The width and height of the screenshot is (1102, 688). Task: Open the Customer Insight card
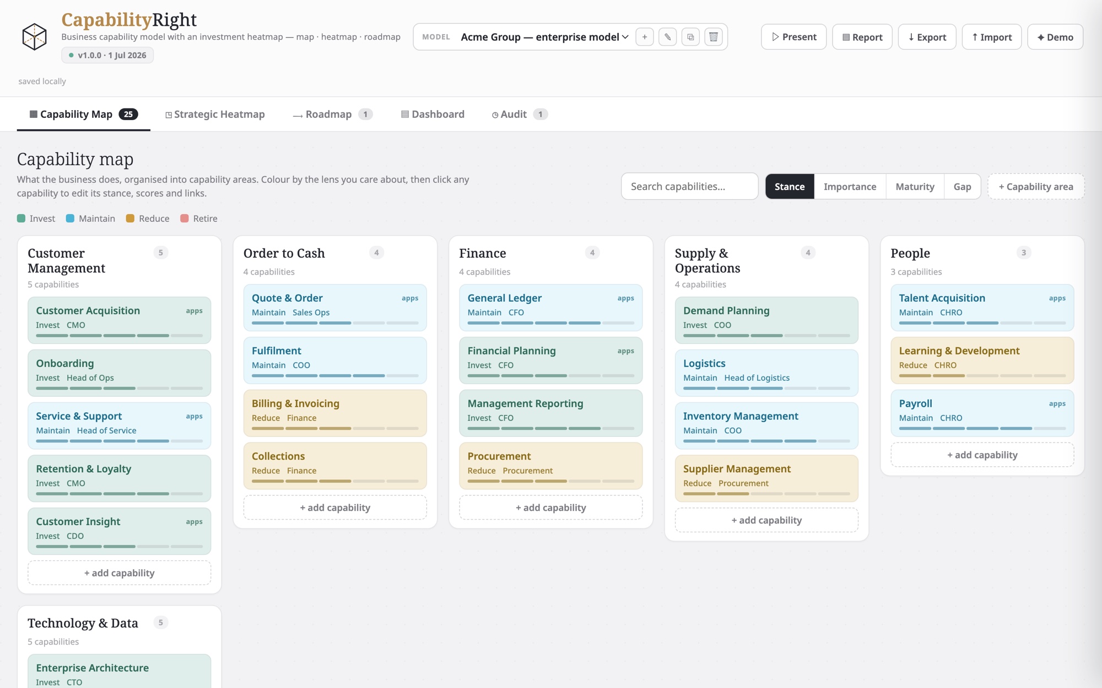pos(119,531)
